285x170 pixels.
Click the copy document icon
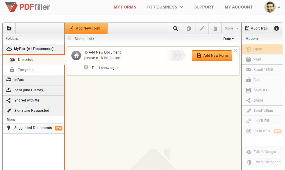point(189,28)
